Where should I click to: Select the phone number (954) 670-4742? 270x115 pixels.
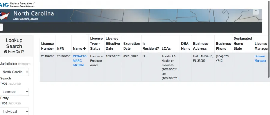click(223, 59)
